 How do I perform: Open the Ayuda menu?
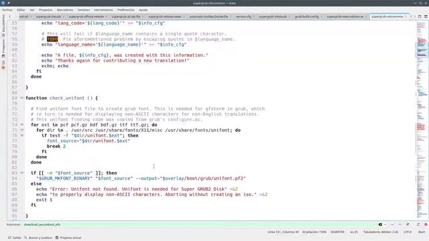coord(143,10)
